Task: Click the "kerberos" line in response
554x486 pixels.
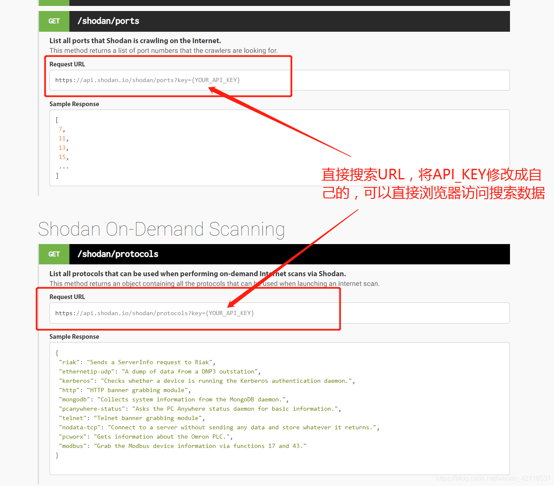Action: pyautogui.click(x=207, y=381)
